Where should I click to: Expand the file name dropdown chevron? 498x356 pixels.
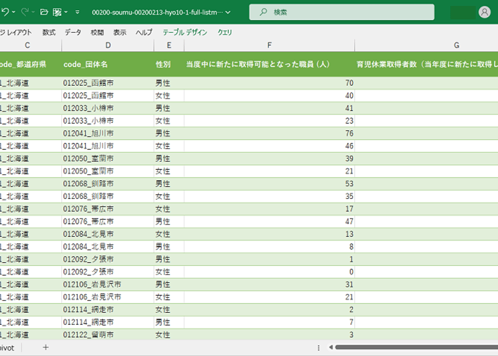pos(228,12)
